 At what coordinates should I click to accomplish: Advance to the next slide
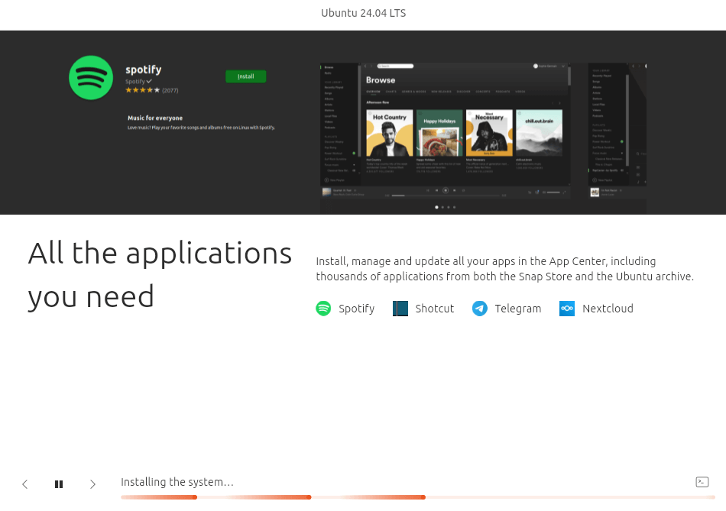click(x=92, y=484)
